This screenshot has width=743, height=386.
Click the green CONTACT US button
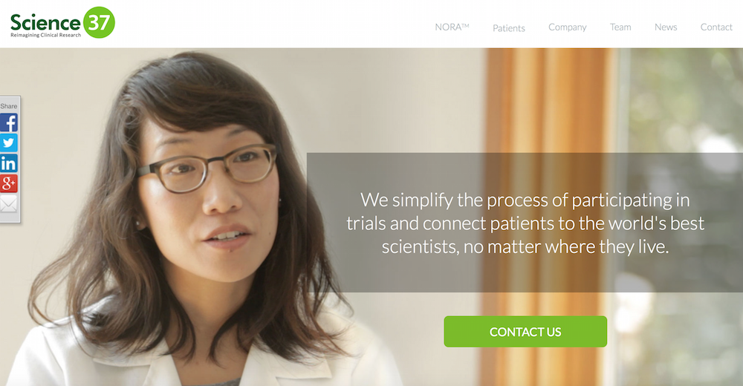coord(525,332)
